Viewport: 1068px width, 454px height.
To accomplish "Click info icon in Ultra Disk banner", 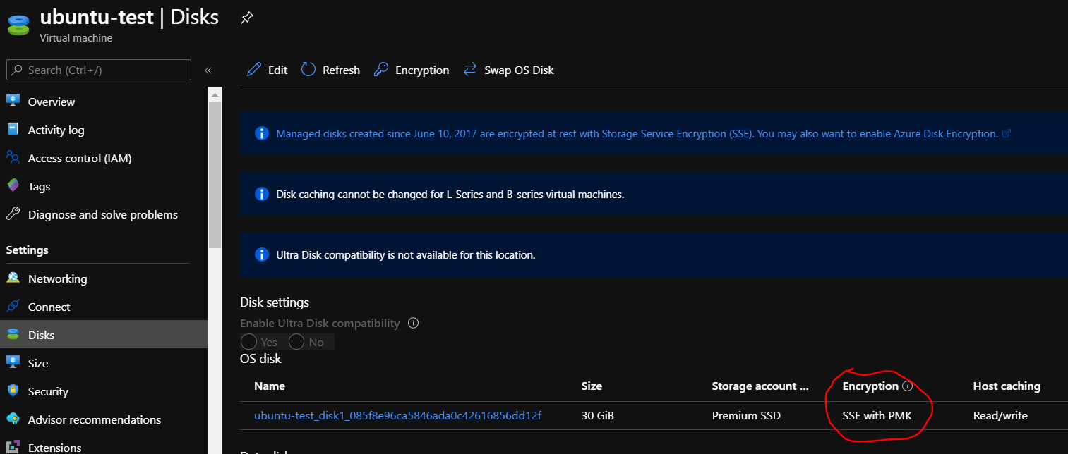I will (x=262, y=254).
